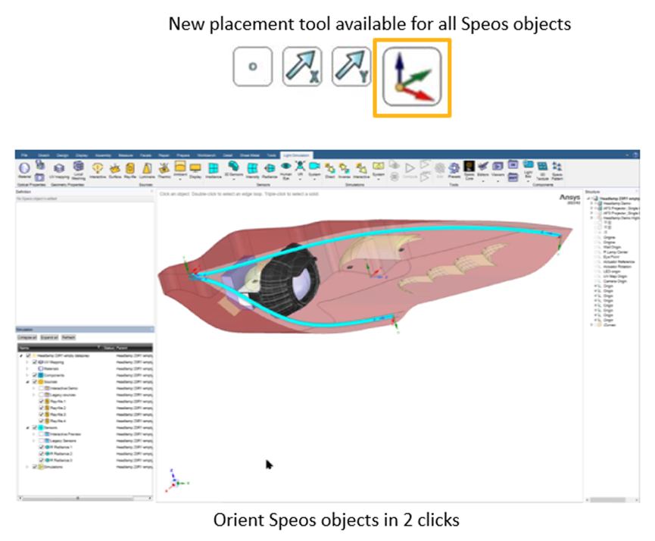This screenshot has width=655, height=541.
Task: Switch to the Prepare ribbon tab
Action: point(183,155)
